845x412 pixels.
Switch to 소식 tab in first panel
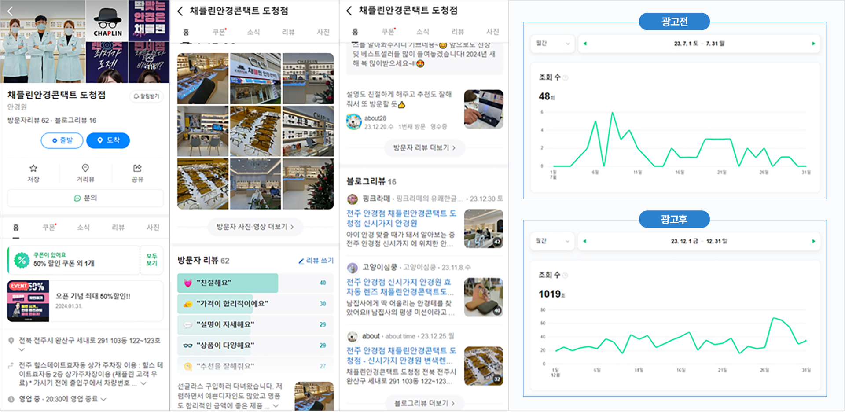coord(83,228)
